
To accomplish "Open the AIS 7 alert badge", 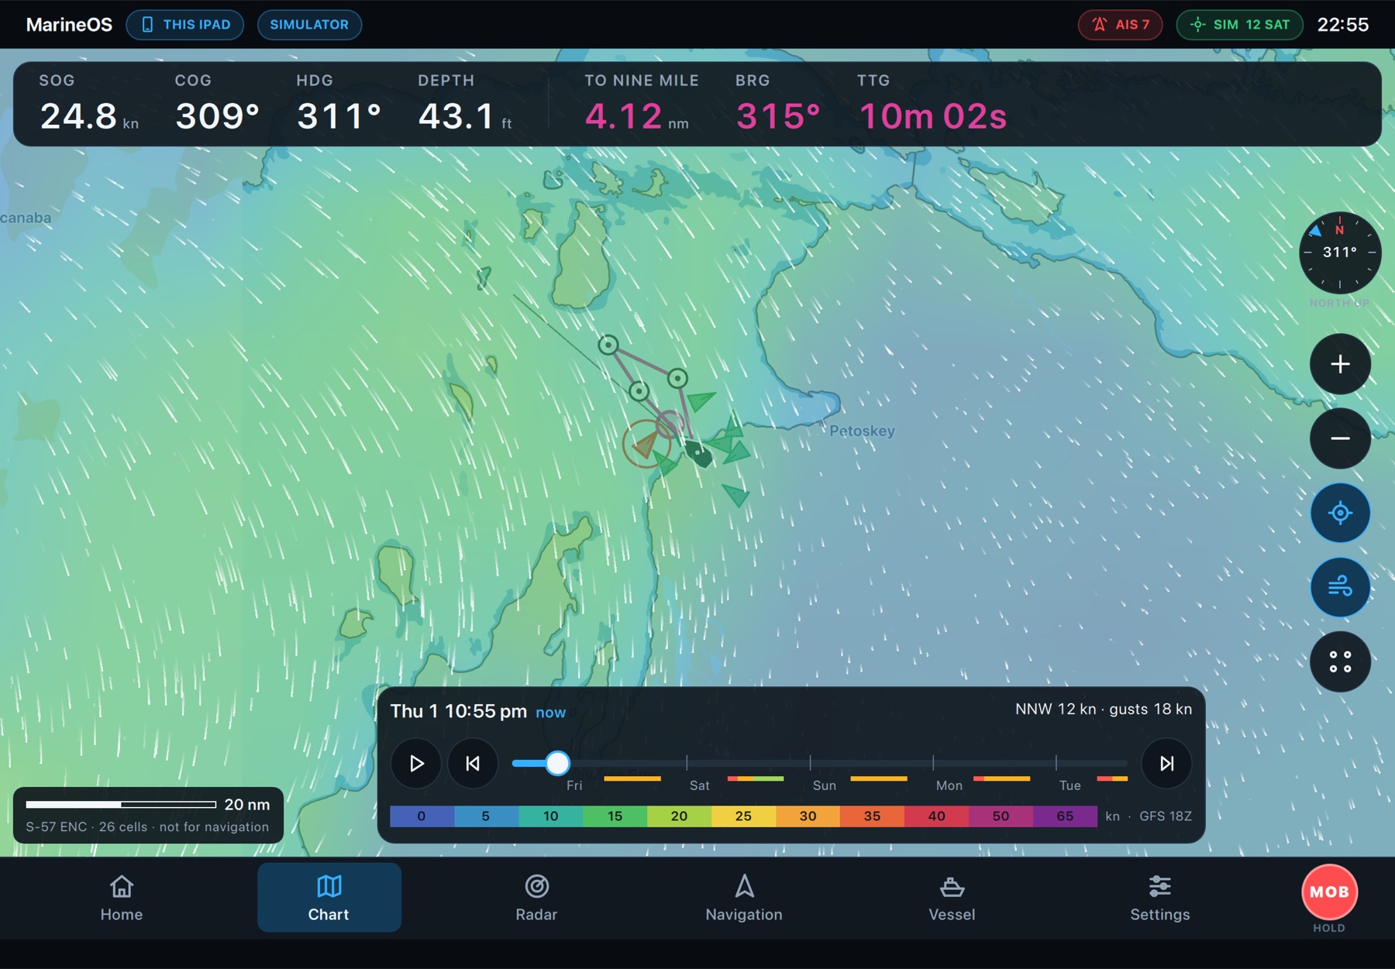I will pos(1120,25).
